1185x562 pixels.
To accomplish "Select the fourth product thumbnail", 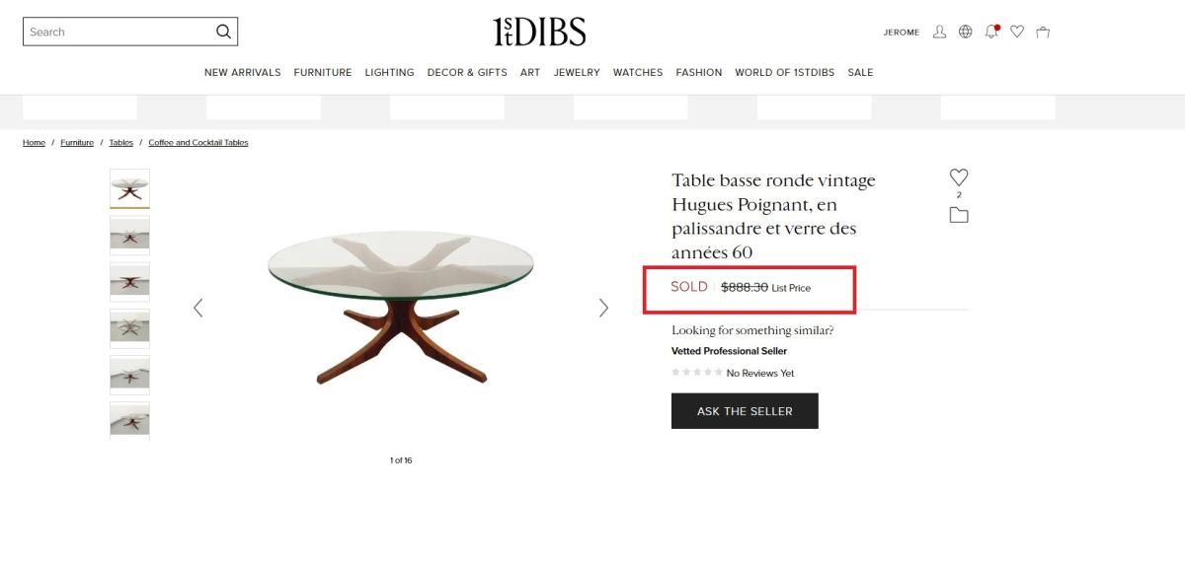I will [129, 328].
